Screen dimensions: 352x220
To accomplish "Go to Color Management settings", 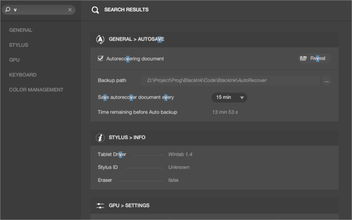I will coord(36,90).
